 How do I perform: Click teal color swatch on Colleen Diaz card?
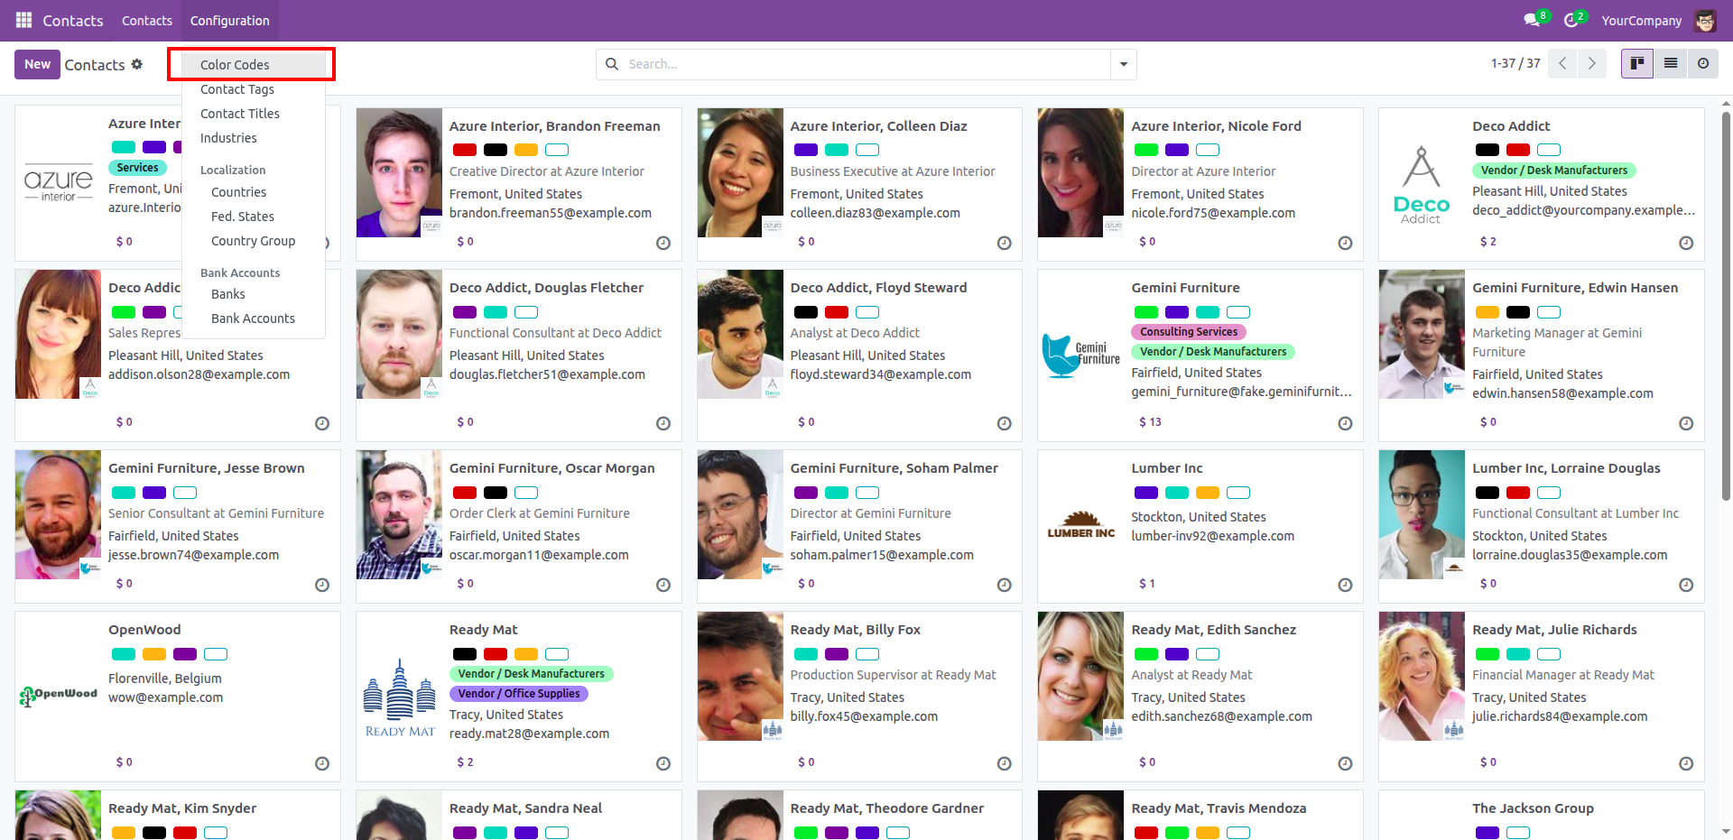click(x=837, y=150)
